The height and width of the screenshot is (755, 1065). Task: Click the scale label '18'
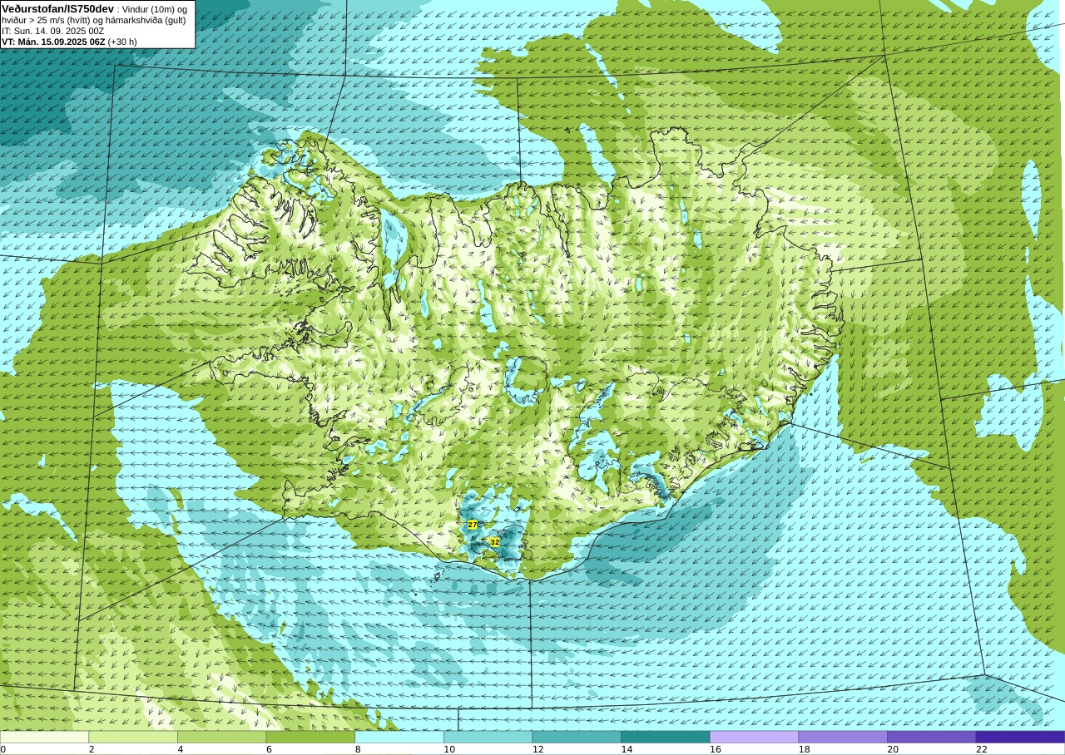click(x=805, y=749)
